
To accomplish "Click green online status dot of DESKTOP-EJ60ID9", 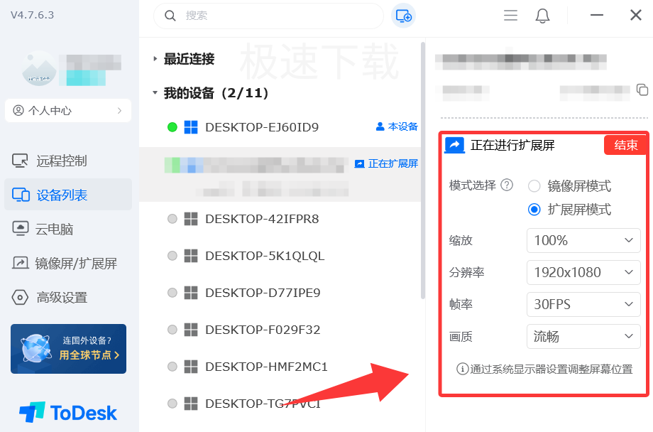I will tap(172, 127).
